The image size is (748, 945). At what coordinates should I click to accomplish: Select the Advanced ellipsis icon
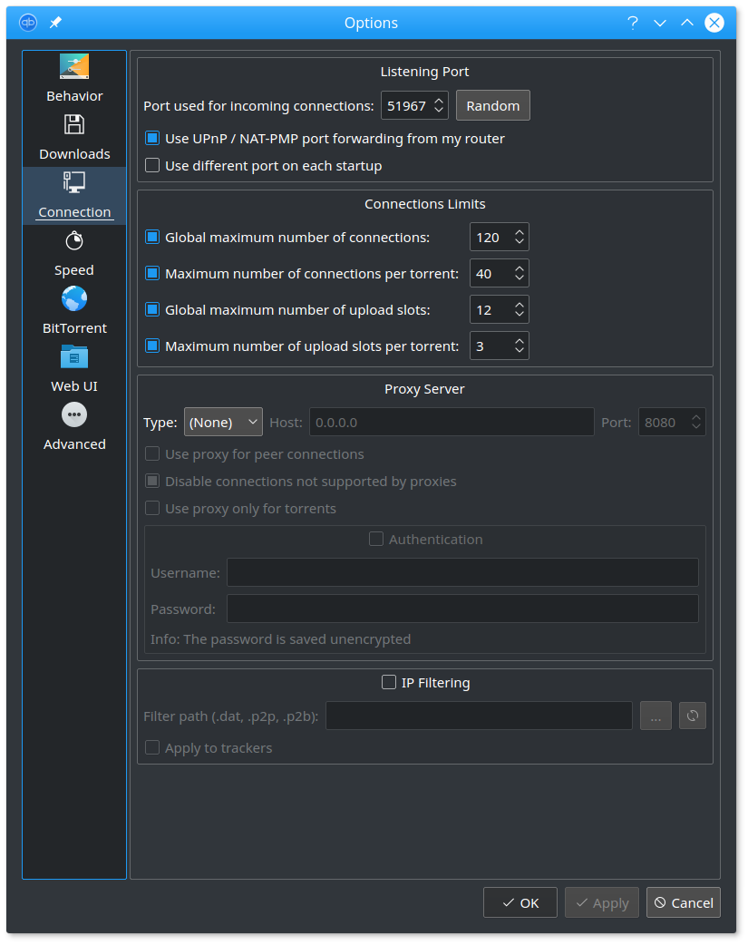coord(74,414)
